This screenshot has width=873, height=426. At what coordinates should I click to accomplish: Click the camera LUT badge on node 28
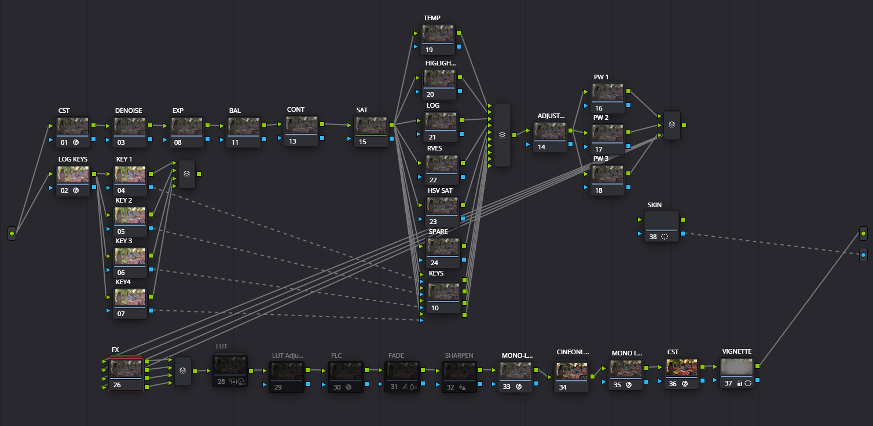coord(233,381)
